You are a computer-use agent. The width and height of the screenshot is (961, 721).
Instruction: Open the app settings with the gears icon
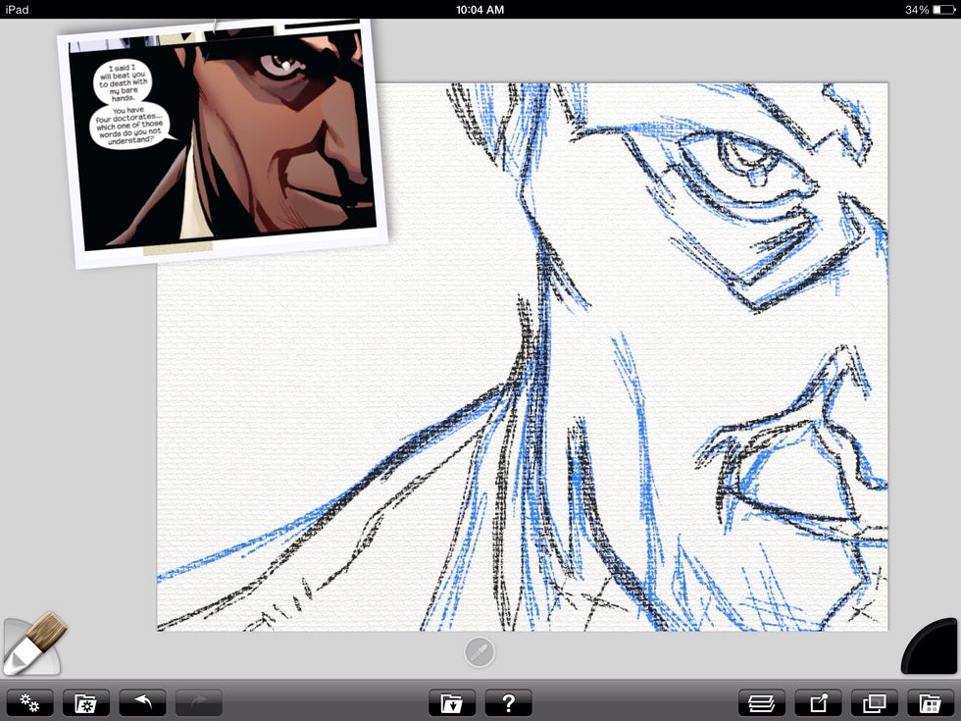point(30,702)
